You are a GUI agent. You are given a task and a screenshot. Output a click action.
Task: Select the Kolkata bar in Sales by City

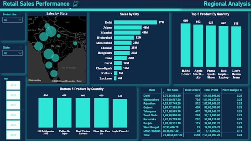tap(116, 73)
